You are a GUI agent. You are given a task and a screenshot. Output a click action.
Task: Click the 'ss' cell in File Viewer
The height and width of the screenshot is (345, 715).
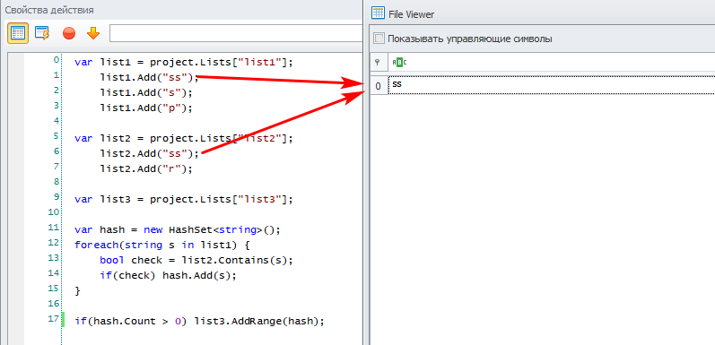552,85
